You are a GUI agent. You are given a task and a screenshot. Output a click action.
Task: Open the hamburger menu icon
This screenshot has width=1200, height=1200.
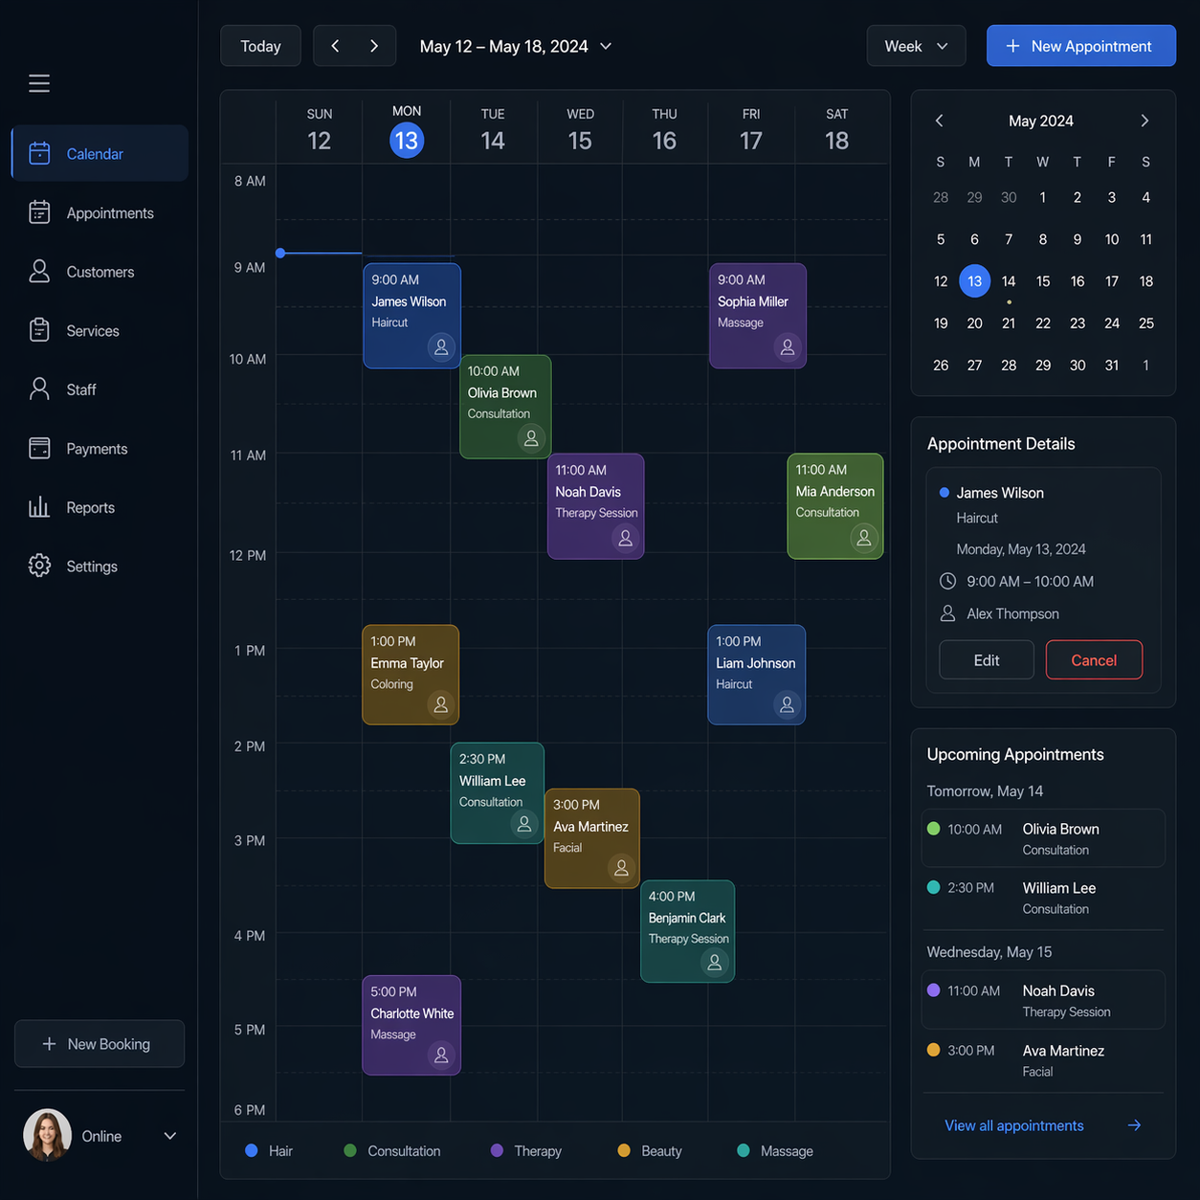click(x=39, y=83)
